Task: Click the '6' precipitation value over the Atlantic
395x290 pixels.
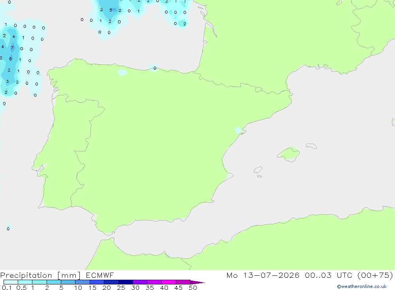Action: (11, 59)
